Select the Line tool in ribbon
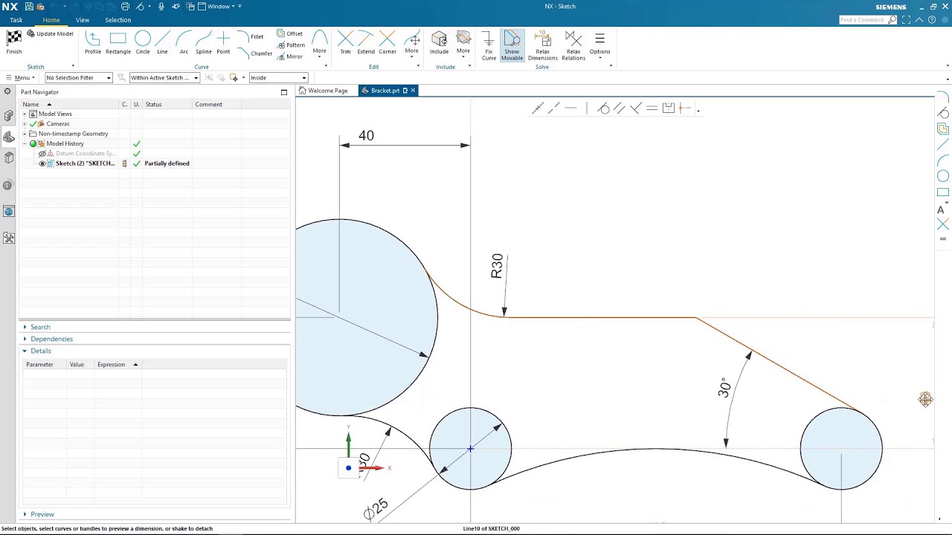The width and height of the screenshot is (952, 535). [x=162, y=42]
